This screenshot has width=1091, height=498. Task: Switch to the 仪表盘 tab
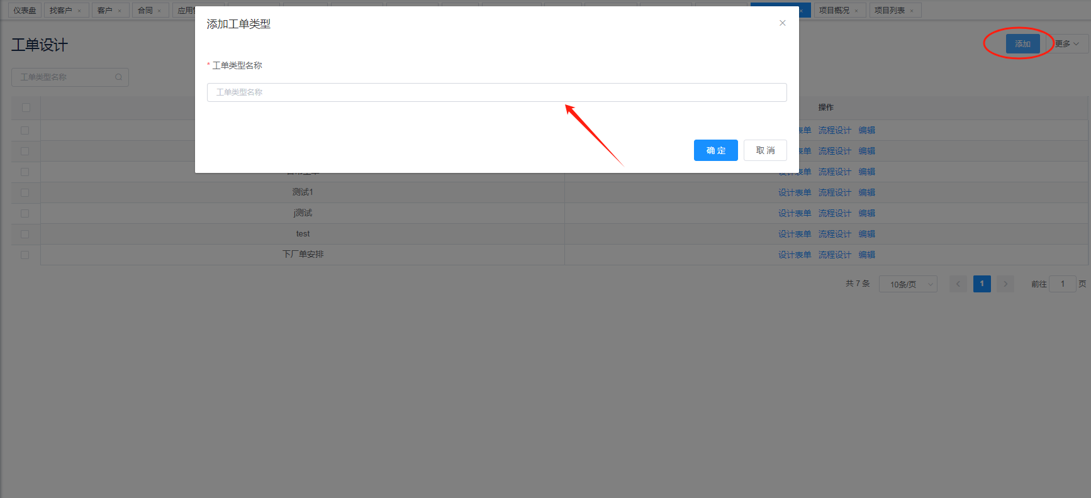[25, 11]
